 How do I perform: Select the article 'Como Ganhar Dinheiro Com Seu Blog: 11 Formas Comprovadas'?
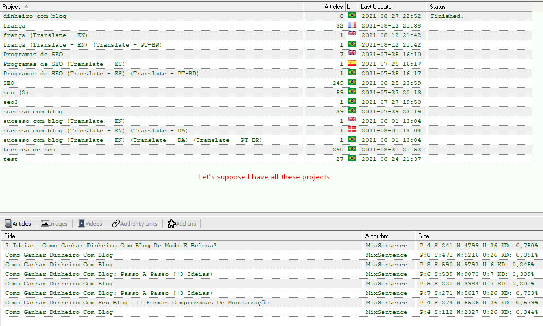pyautogui.click(x=137, y=303)
